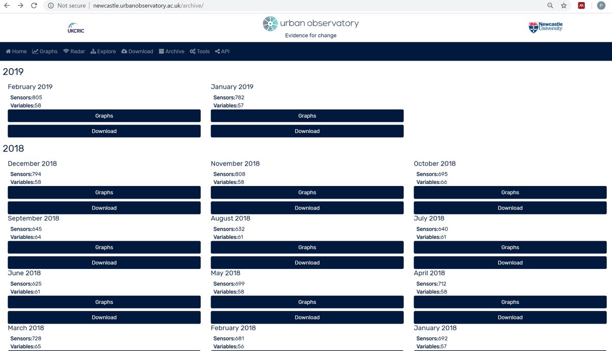Download the January 2019 archive

(x=307, y=131)
